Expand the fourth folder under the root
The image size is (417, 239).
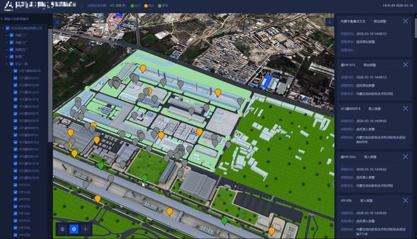[x=7, y=57]
